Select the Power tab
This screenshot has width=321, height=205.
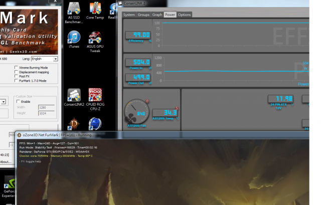(x=170, y=15)
